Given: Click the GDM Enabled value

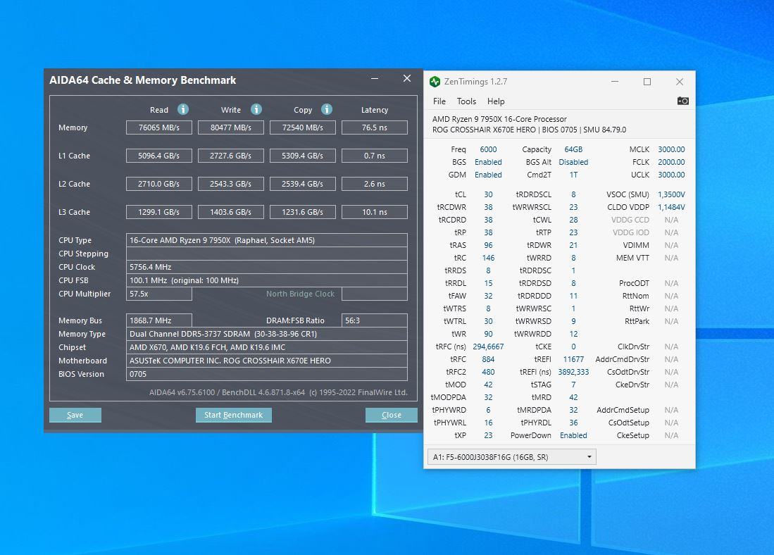Looking at the screenshot, I should point(488,175).
